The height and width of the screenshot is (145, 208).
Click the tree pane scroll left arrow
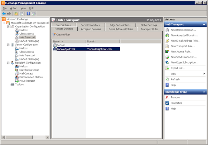point(3,137)
